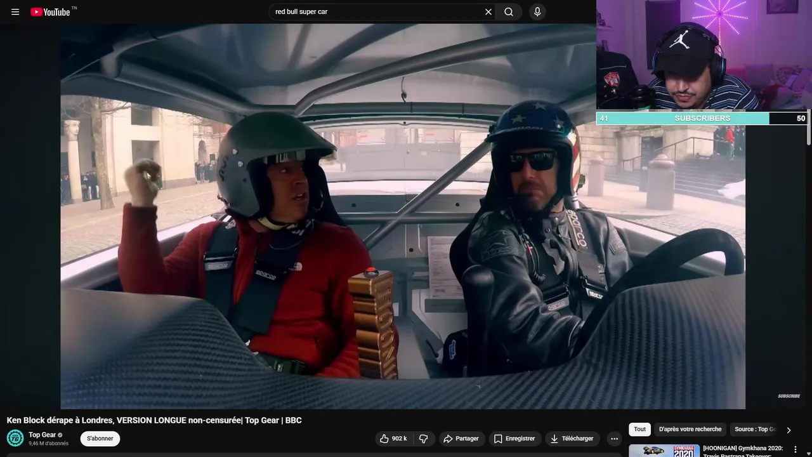Save video using Enregistrer button
Screen dimensions: 812x457
point(514,439)
